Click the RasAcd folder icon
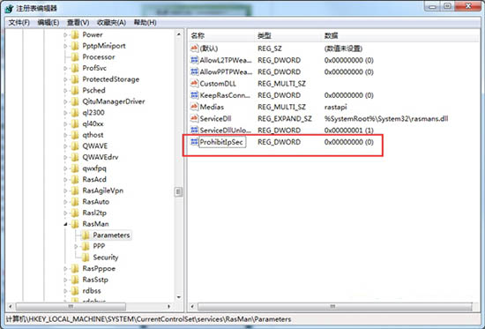 click(x=75, y=180)
